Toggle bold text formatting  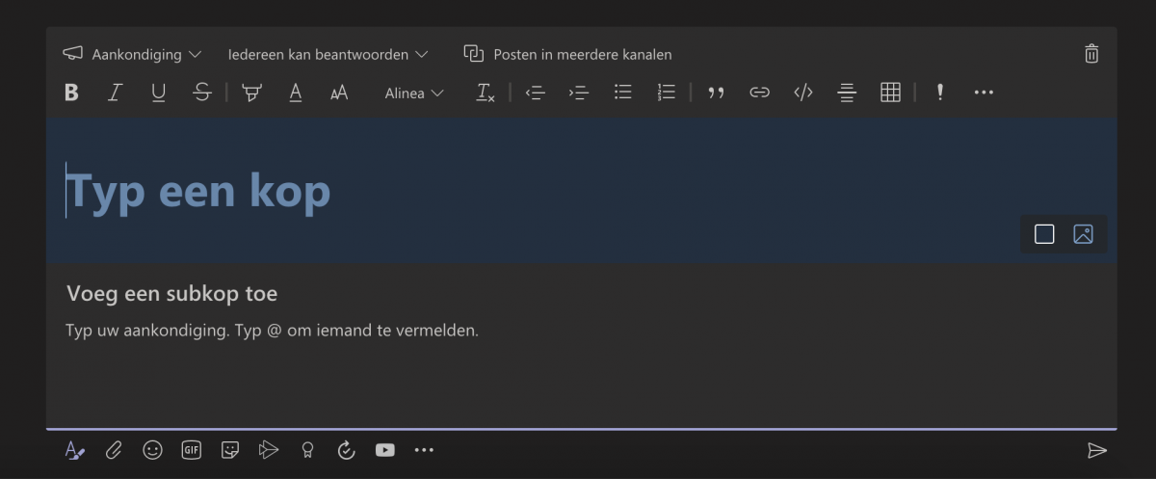(x=71, y=93)
